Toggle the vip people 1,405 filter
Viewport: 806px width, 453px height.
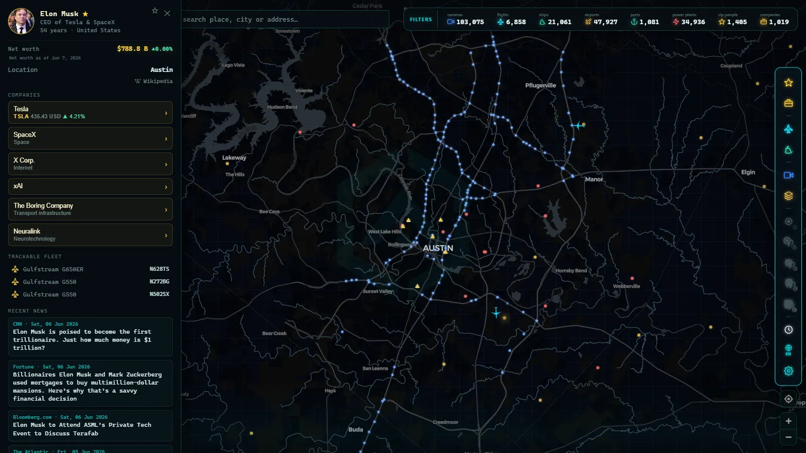click(x=732, y=20)
